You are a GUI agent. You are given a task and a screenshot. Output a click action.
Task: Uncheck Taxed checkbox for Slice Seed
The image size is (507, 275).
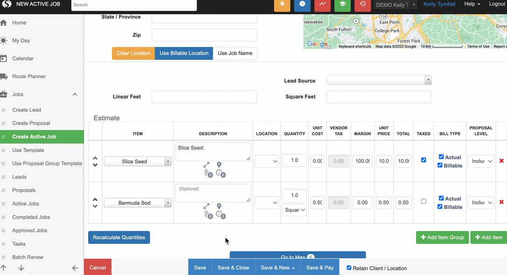point(424,160)
